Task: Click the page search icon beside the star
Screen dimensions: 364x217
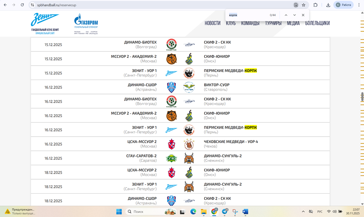Action: (x=296, y=5)
